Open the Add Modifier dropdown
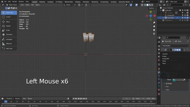The width and height of the screenshot is (190, 107). point(175,46)
